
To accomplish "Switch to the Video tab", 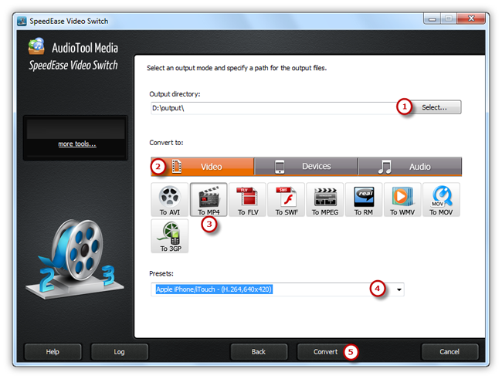I will (202, 167).
